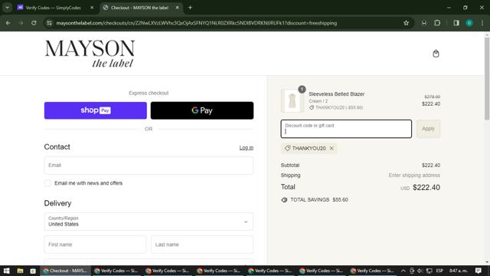Focus the Last name field
490x276 pixels.
click(x=202, y=245)
